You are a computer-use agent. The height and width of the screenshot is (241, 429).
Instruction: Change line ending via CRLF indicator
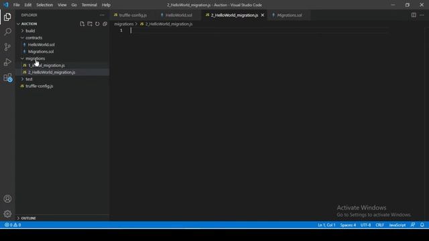[x=380, y=225]
